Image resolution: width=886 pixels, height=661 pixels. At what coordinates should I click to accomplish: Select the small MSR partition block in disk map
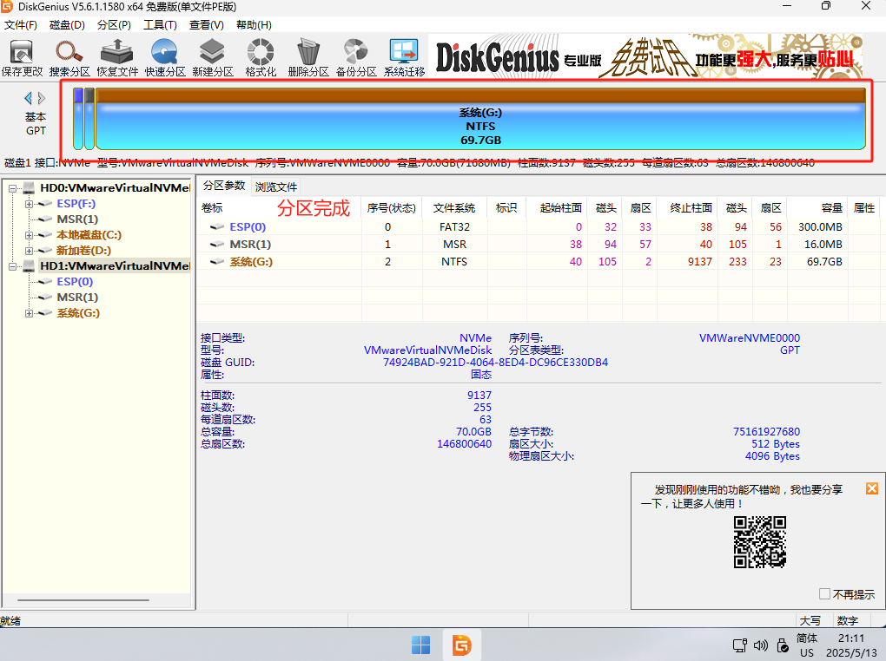pos(89,119)
